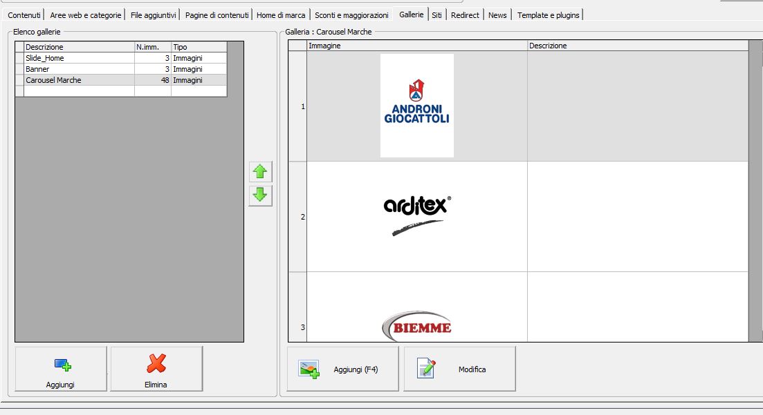Select the Androni Giocattoli logo thumbnail

click(417, 106)
